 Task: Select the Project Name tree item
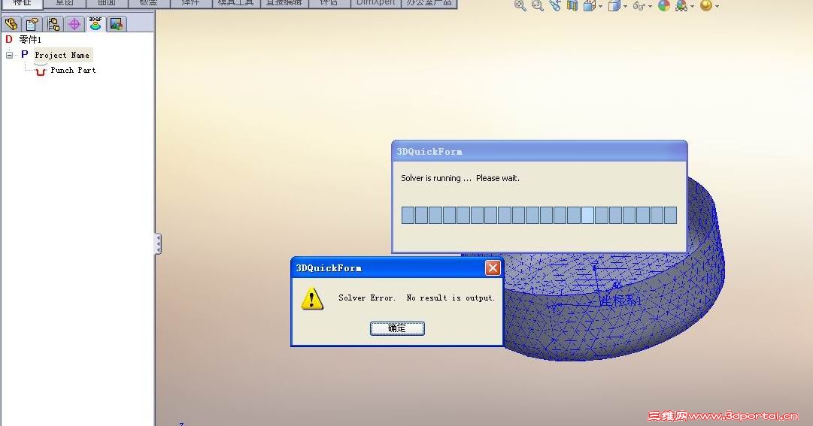tap(62, 55)
